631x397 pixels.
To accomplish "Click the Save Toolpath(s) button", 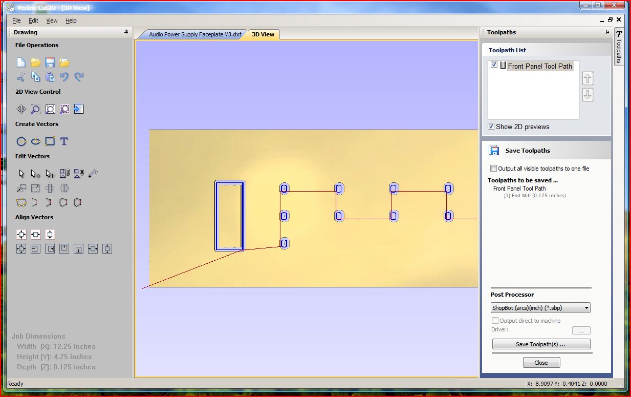I will 541,344.
